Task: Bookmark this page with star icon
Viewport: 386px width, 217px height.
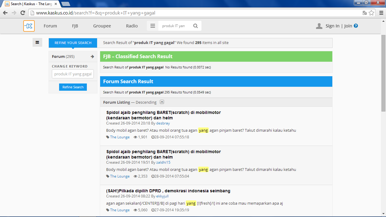Action: coord(372,13)
